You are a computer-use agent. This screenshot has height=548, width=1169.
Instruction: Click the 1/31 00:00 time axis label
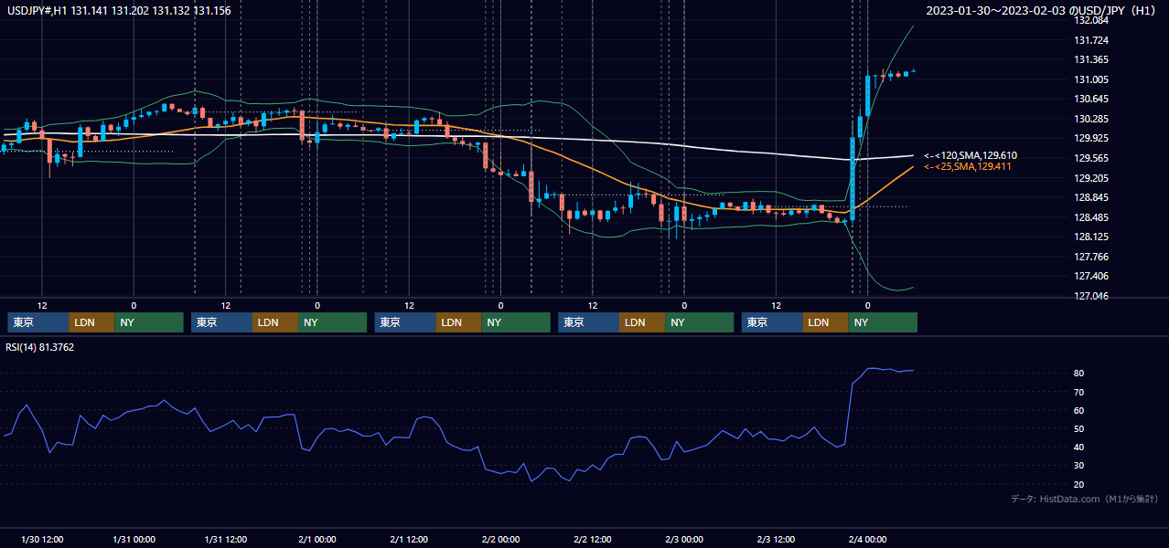point(133,539)
